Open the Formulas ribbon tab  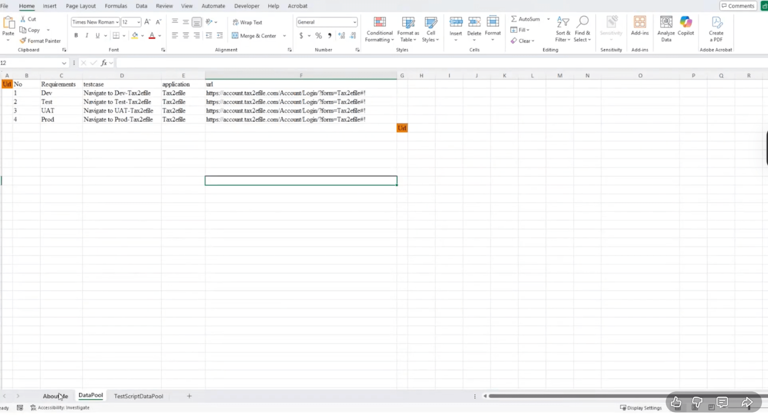115,6
